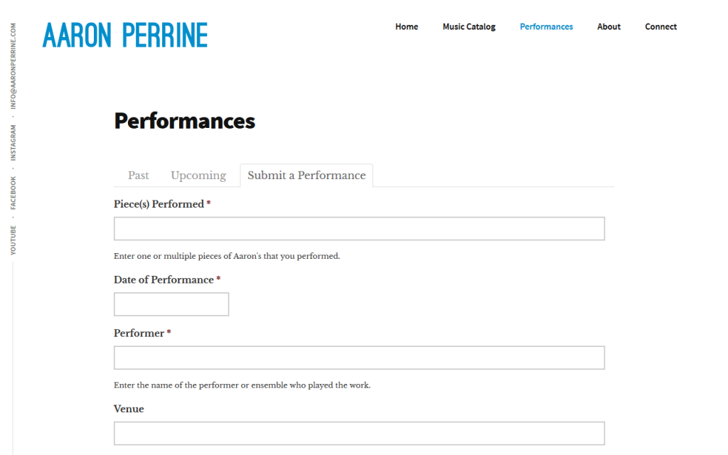
Task: Click the Aaron Perrine site logo
Action: tap(125, 36)
